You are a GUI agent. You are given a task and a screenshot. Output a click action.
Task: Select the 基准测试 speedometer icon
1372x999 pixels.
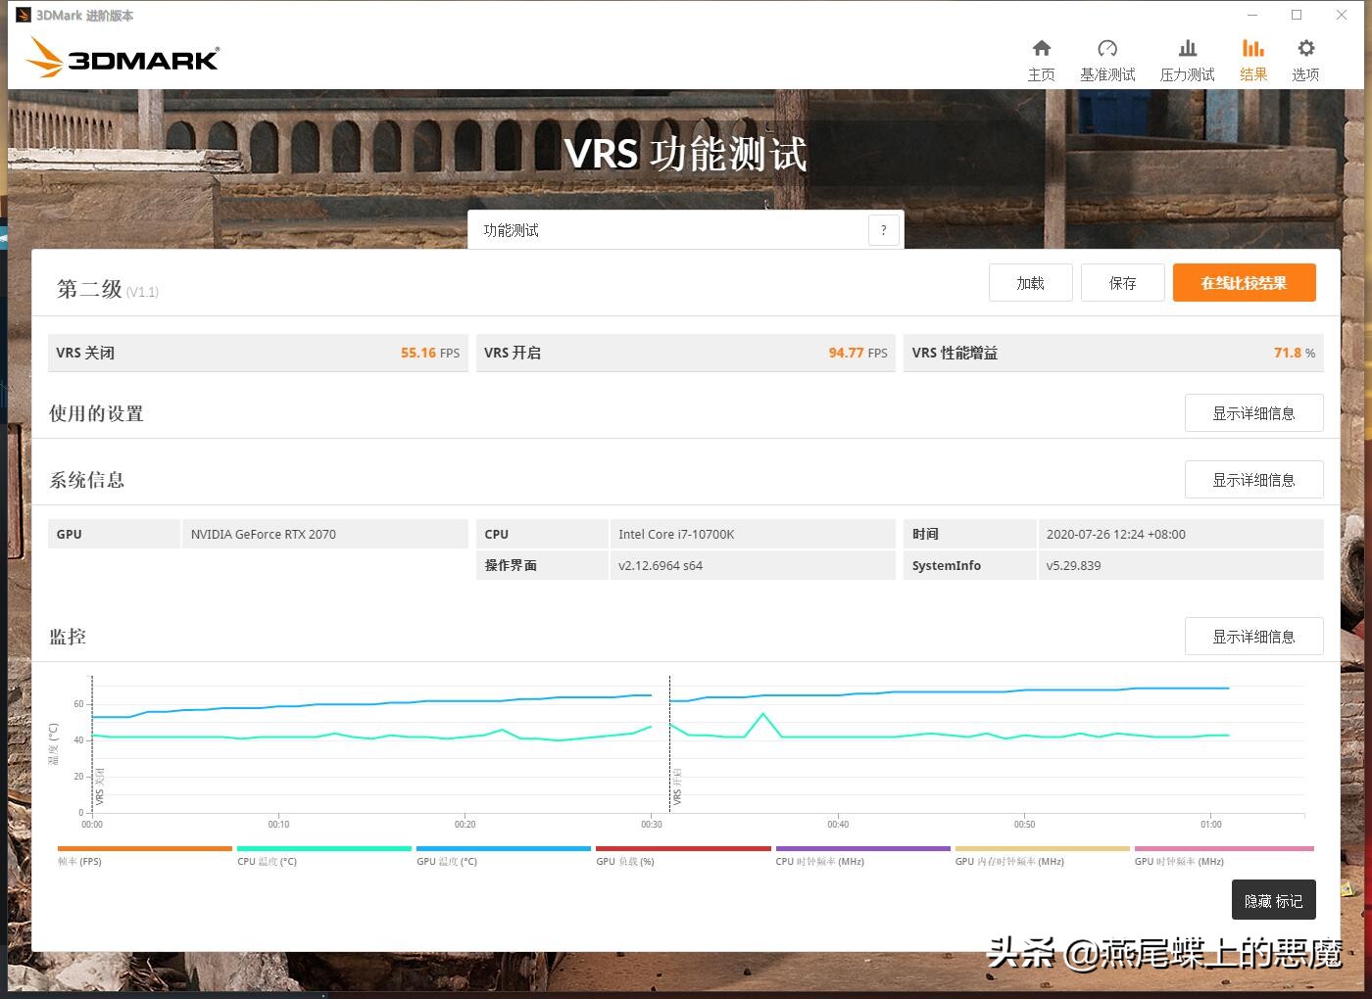click(x=1107, y=57)
